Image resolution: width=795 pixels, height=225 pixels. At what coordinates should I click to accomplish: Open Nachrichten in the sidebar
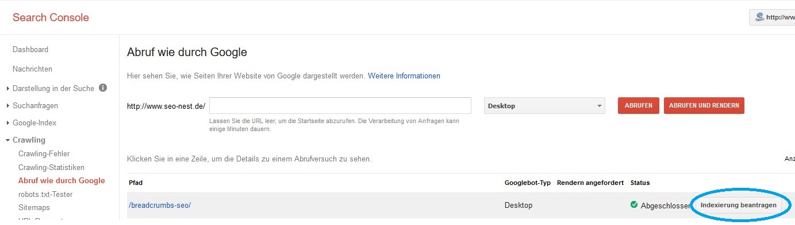point(32,69)
